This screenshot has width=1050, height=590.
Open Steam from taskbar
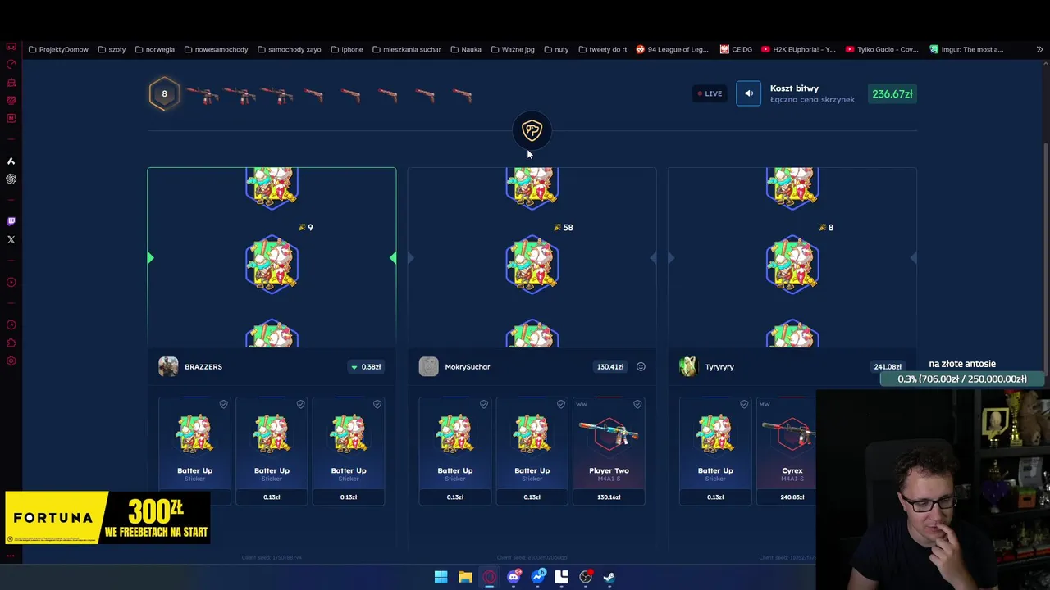609,577
